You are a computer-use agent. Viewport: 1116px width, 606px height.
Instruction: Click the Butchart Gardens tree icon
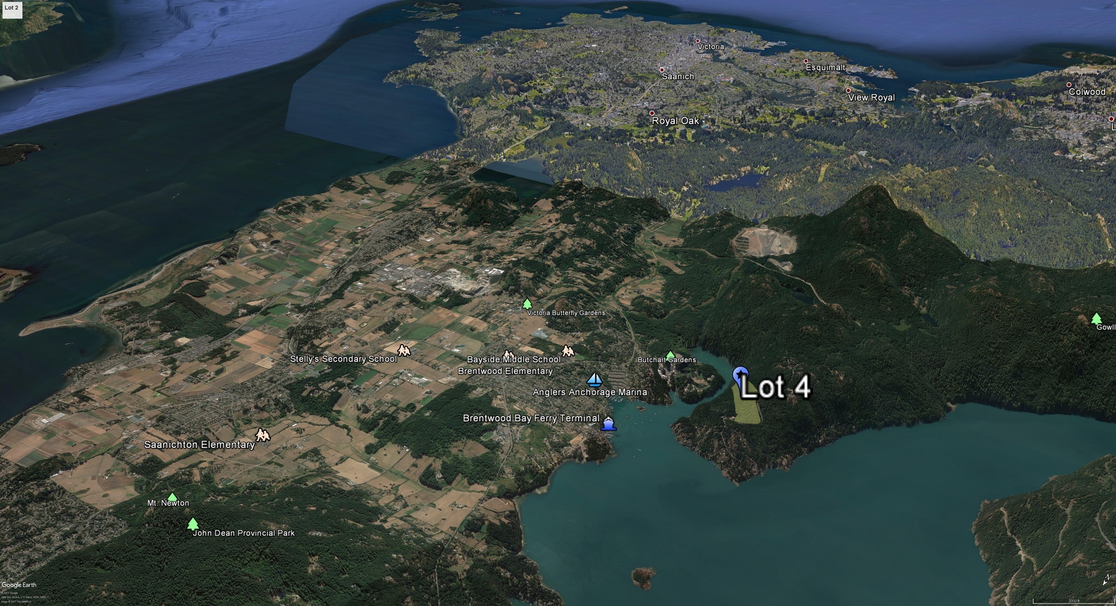click(x=670, y=355)
